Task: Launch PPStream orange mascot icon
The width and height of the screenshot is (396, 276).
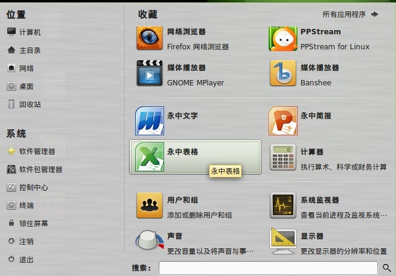Action: [283, 38]
